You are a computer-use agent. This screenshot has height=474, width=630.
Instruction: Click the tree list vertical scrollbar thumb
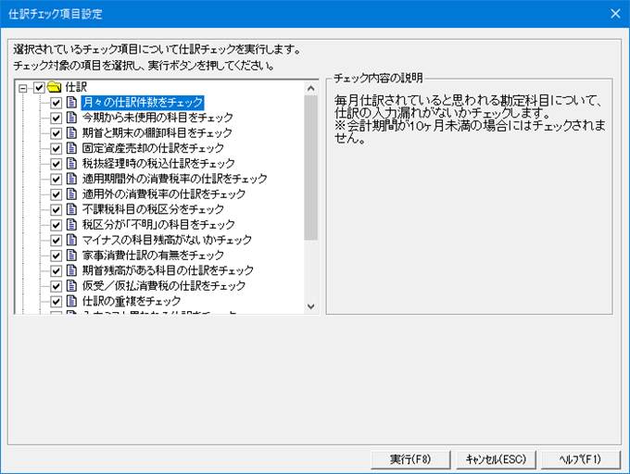pyautogui.click(x=310, y=168)
